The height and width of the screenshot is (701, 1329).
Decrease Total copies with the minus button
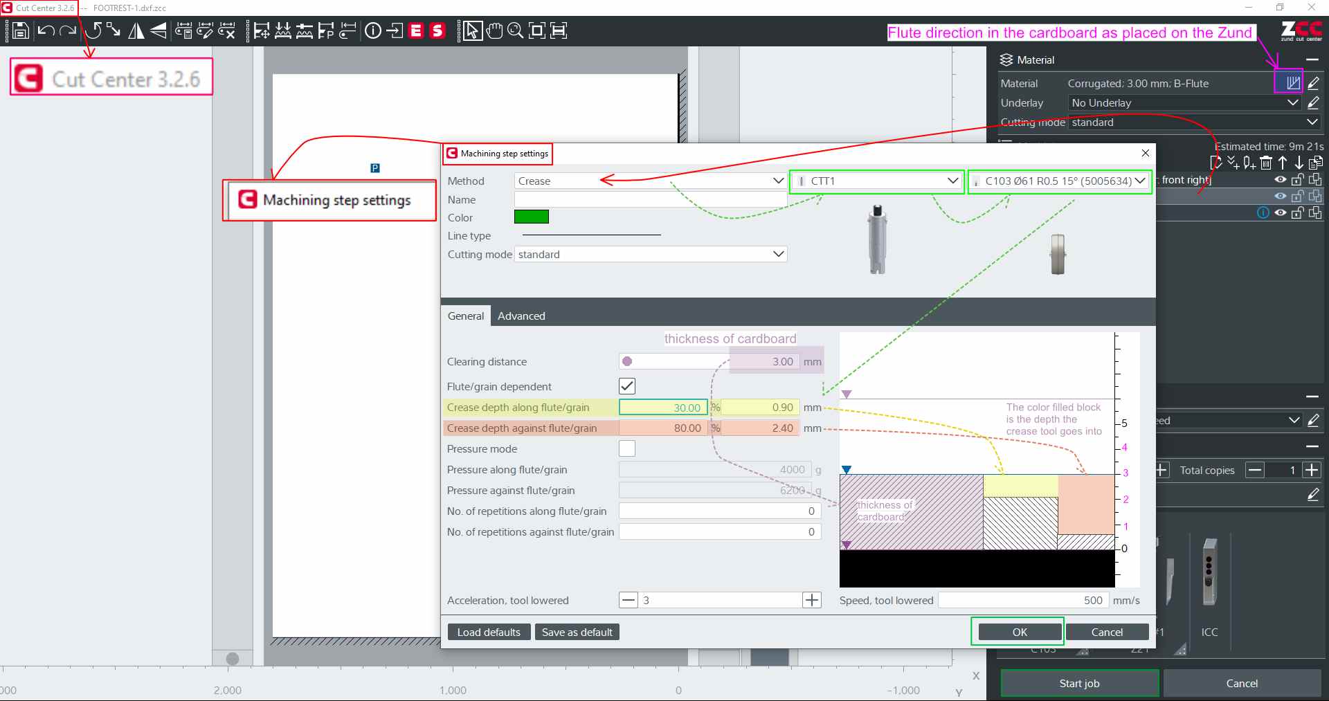pyautogui.click(x=1255, y=470)
